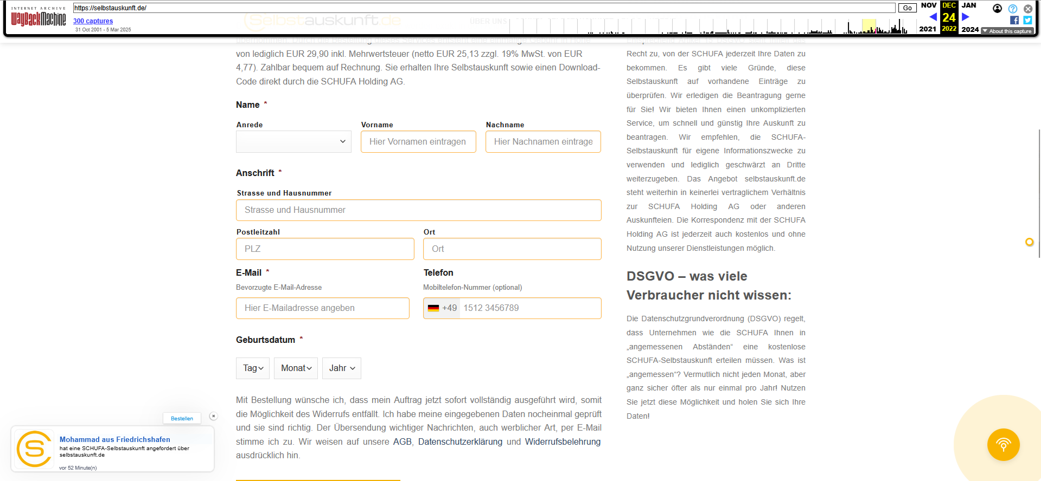Open the 300 captures link
The height and width of the screenshot is (481, 1041).
(93, 21)
